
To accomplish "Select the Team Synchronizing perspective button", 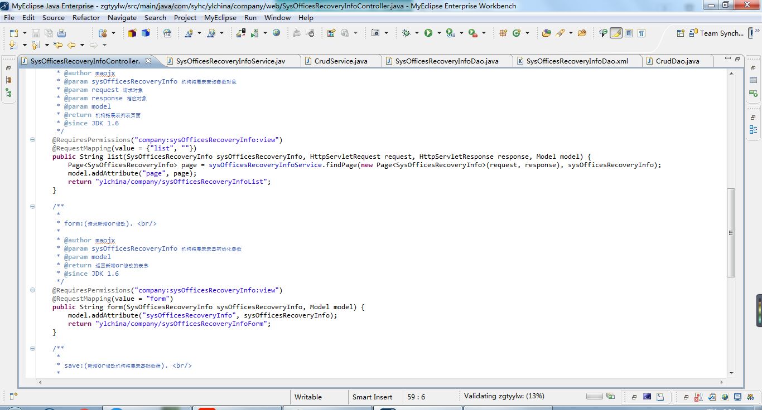I will coord(716,33).
